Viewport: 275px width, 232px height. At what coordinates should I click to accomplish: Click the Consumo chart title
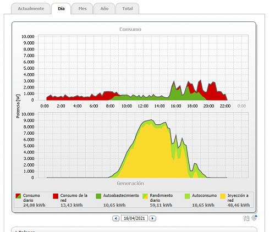(x=130, y=29)
